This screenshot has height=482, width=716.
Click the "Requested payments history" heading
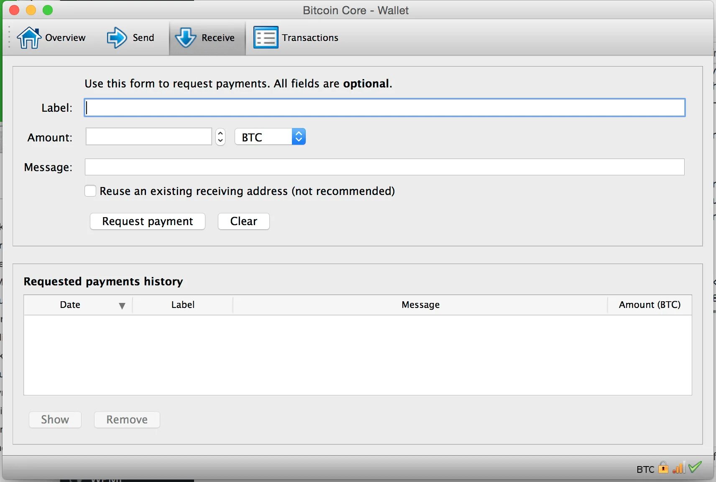coord(103,282)
